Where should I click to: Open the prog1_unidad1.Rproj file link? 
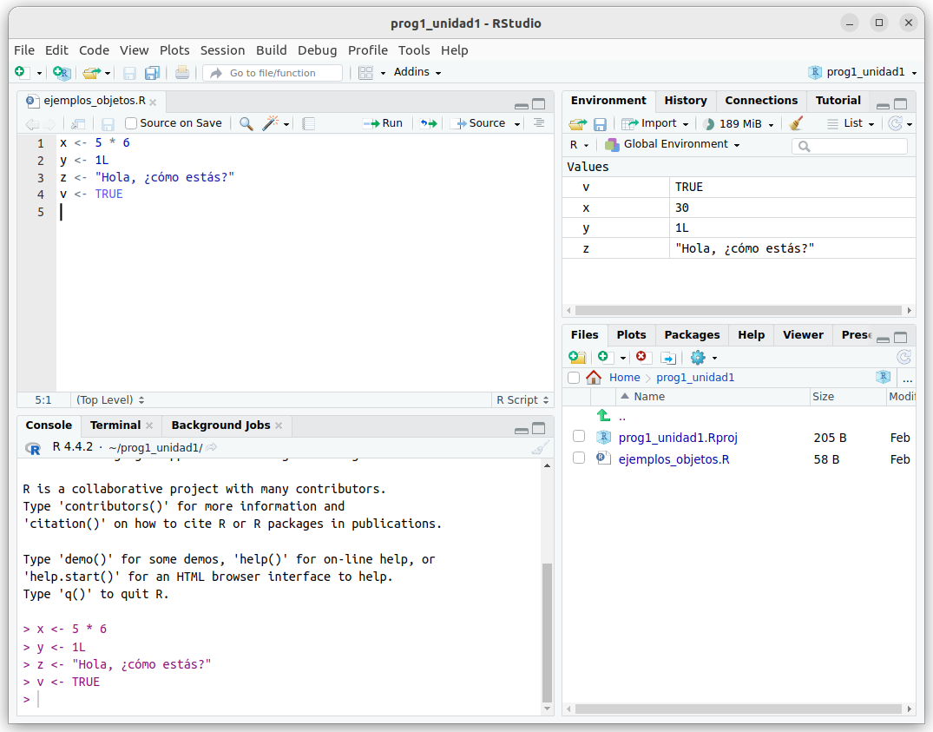[678, 438]
